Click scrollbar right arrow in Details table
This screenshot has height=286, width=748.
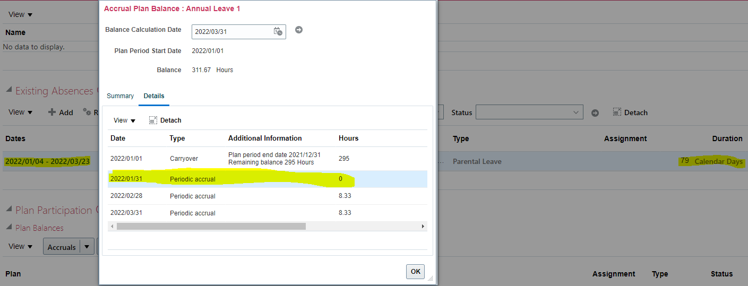point(423,226)
